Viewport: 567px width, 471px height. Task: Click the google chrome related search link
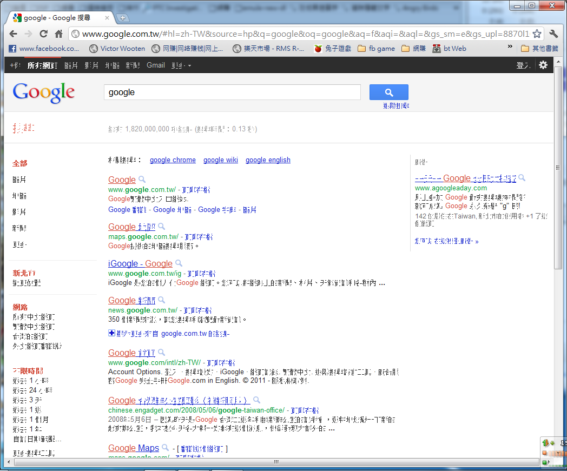point(173,160)
